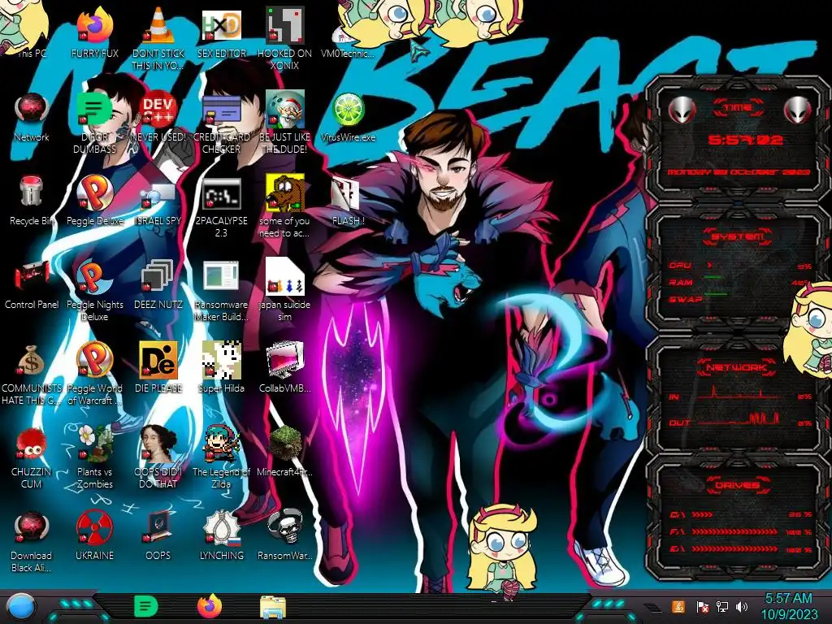The image size is (832, 624).
Task: Click the CPU row in the SYSTEM widget
Action: [x=740, y=266]
